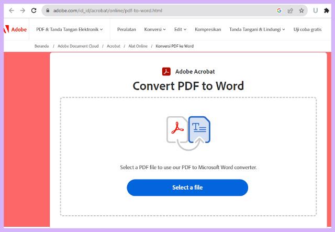Image resolution: width=335 pixels, height=232 pixels.
Task: Click the Google icon in address bar
Action: coord(279,10)
